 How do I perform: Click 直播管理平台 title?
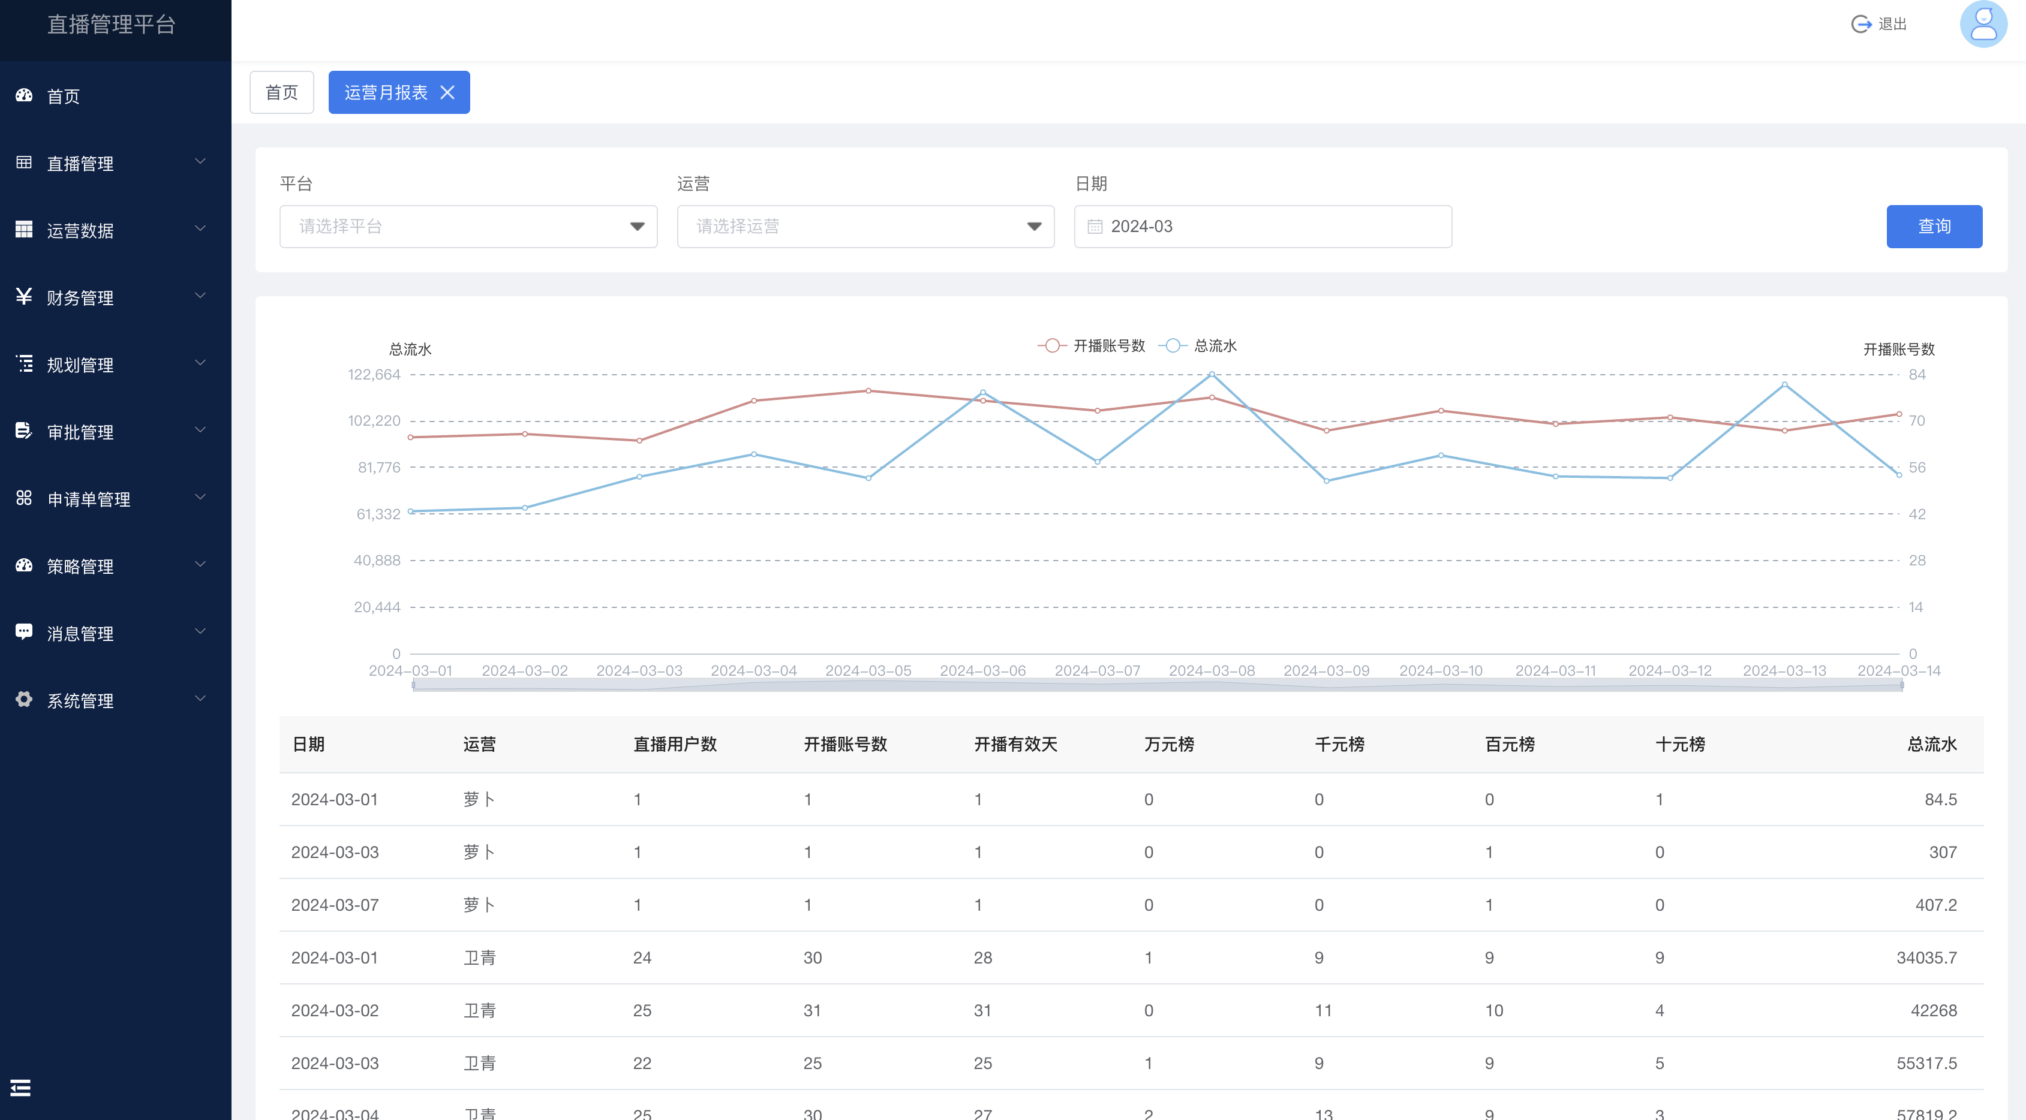point(111,25)
